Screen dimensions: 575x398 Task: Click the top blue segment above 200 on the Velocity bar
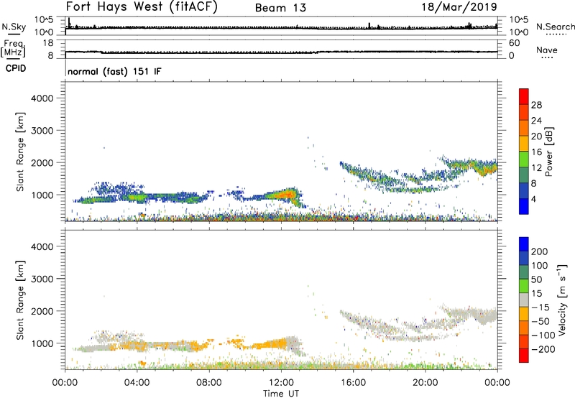click(x=524, y=244)
